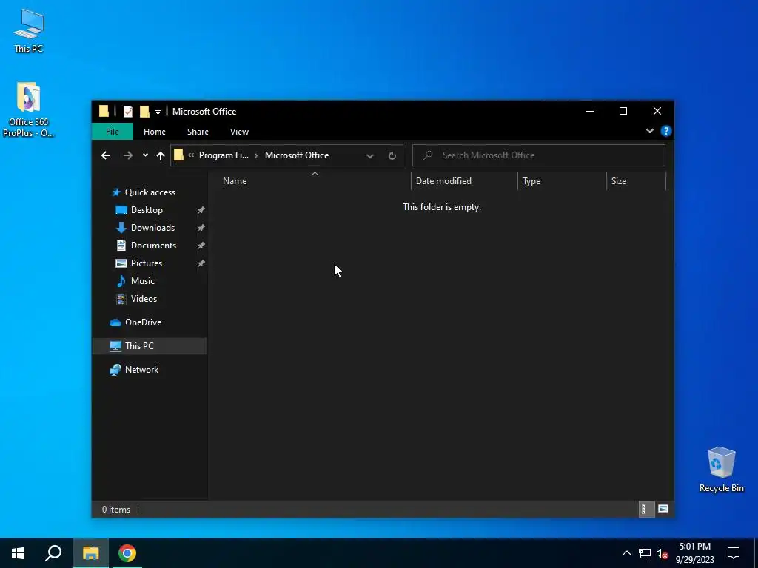
Task: Click the pin icon next to Downloads
Action: pos(201,228)
